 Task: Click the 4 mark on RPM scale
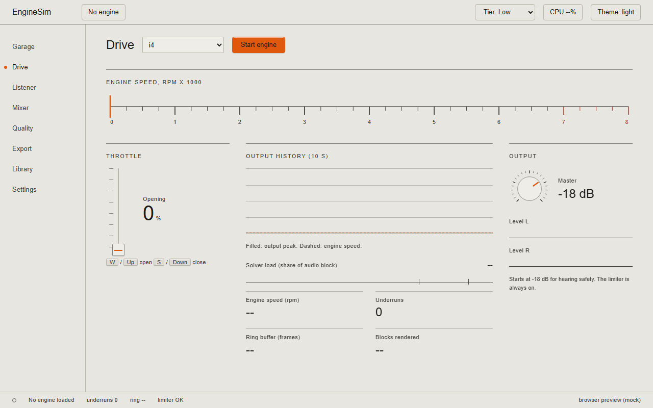coord(369,122)
